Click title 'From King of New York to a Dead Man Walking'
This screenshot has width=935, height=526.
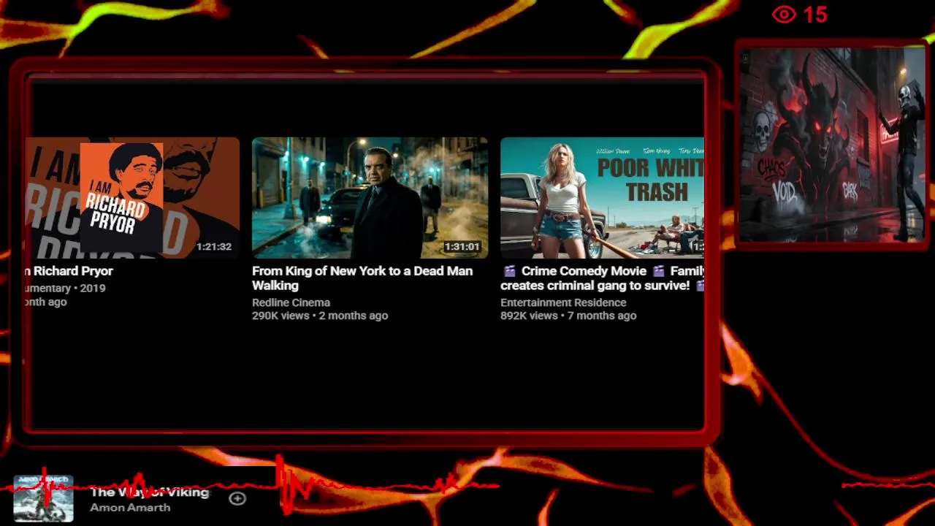(362, 278)
